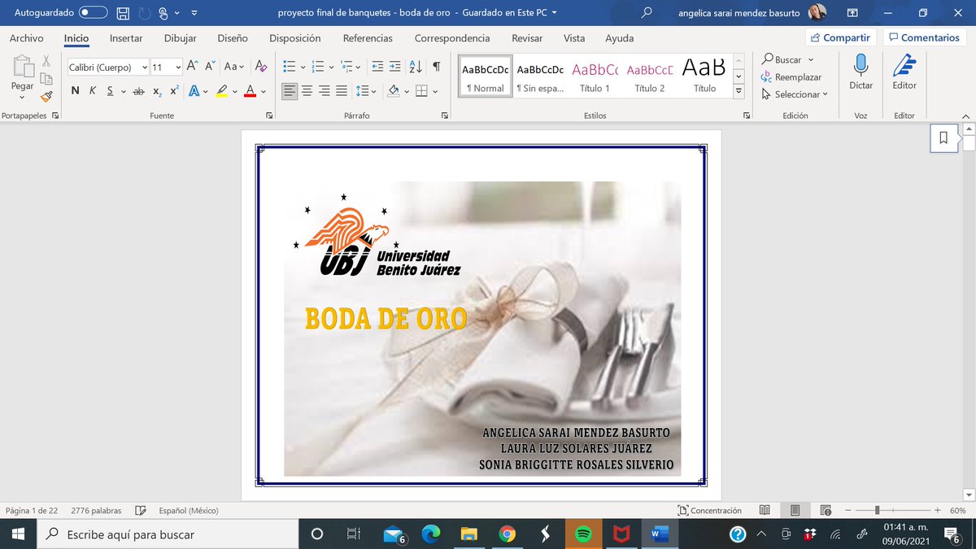Click the yellow text highlight color
The height and width of the screenshot is (549, 976).
(221, 91)
